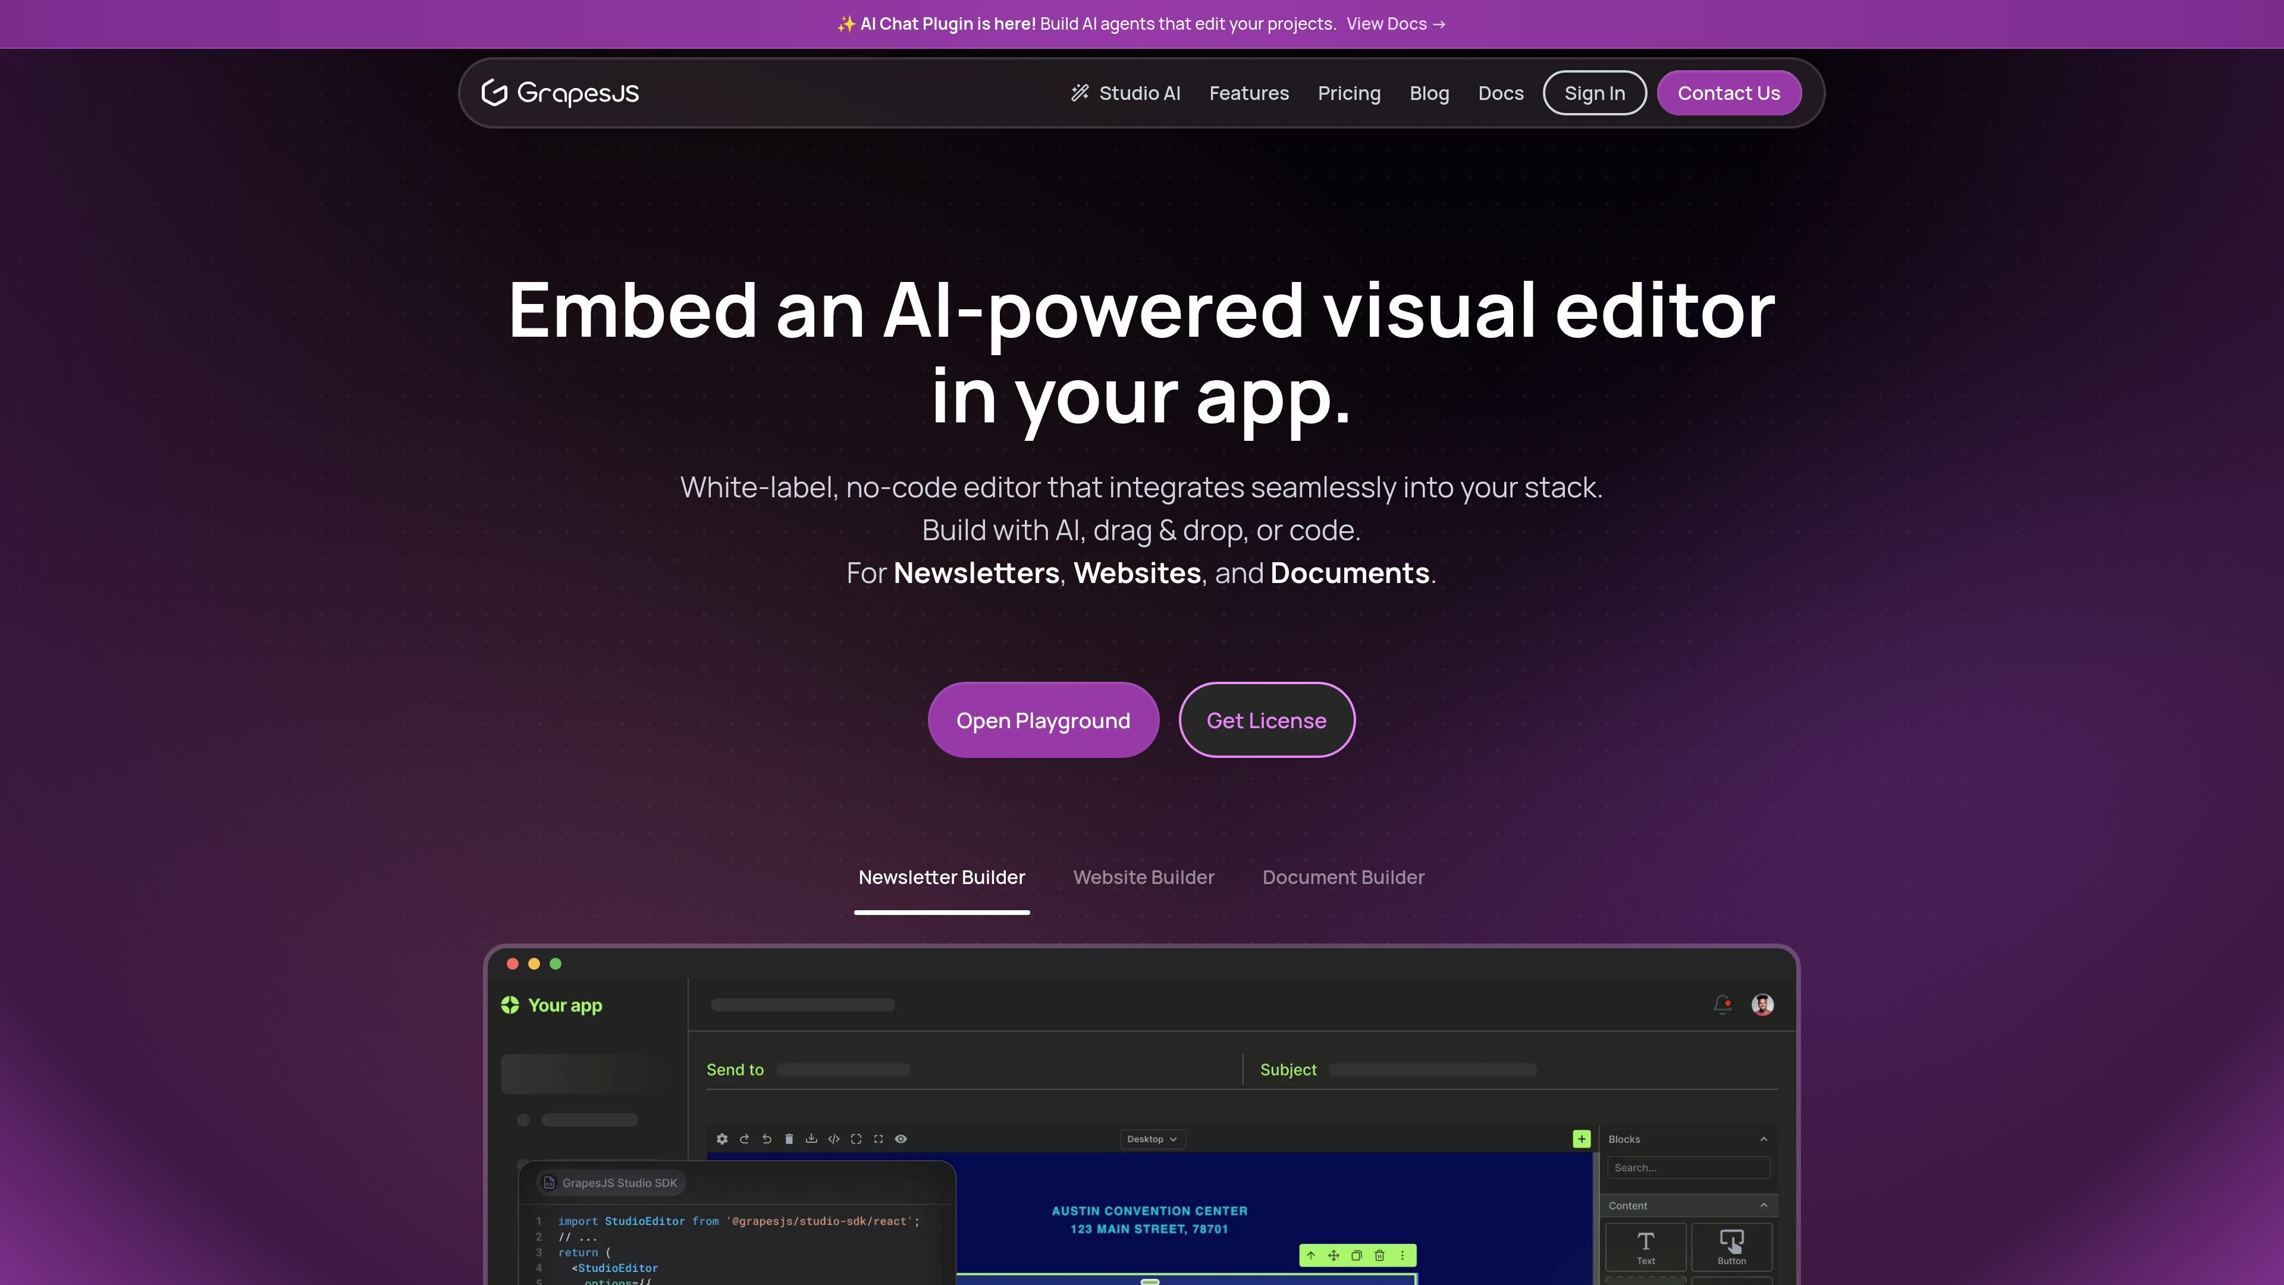Switch to the Document Builder tab
Image resolution: width=2284 pixels, height=1285 pixels.
pos(1343,878)
